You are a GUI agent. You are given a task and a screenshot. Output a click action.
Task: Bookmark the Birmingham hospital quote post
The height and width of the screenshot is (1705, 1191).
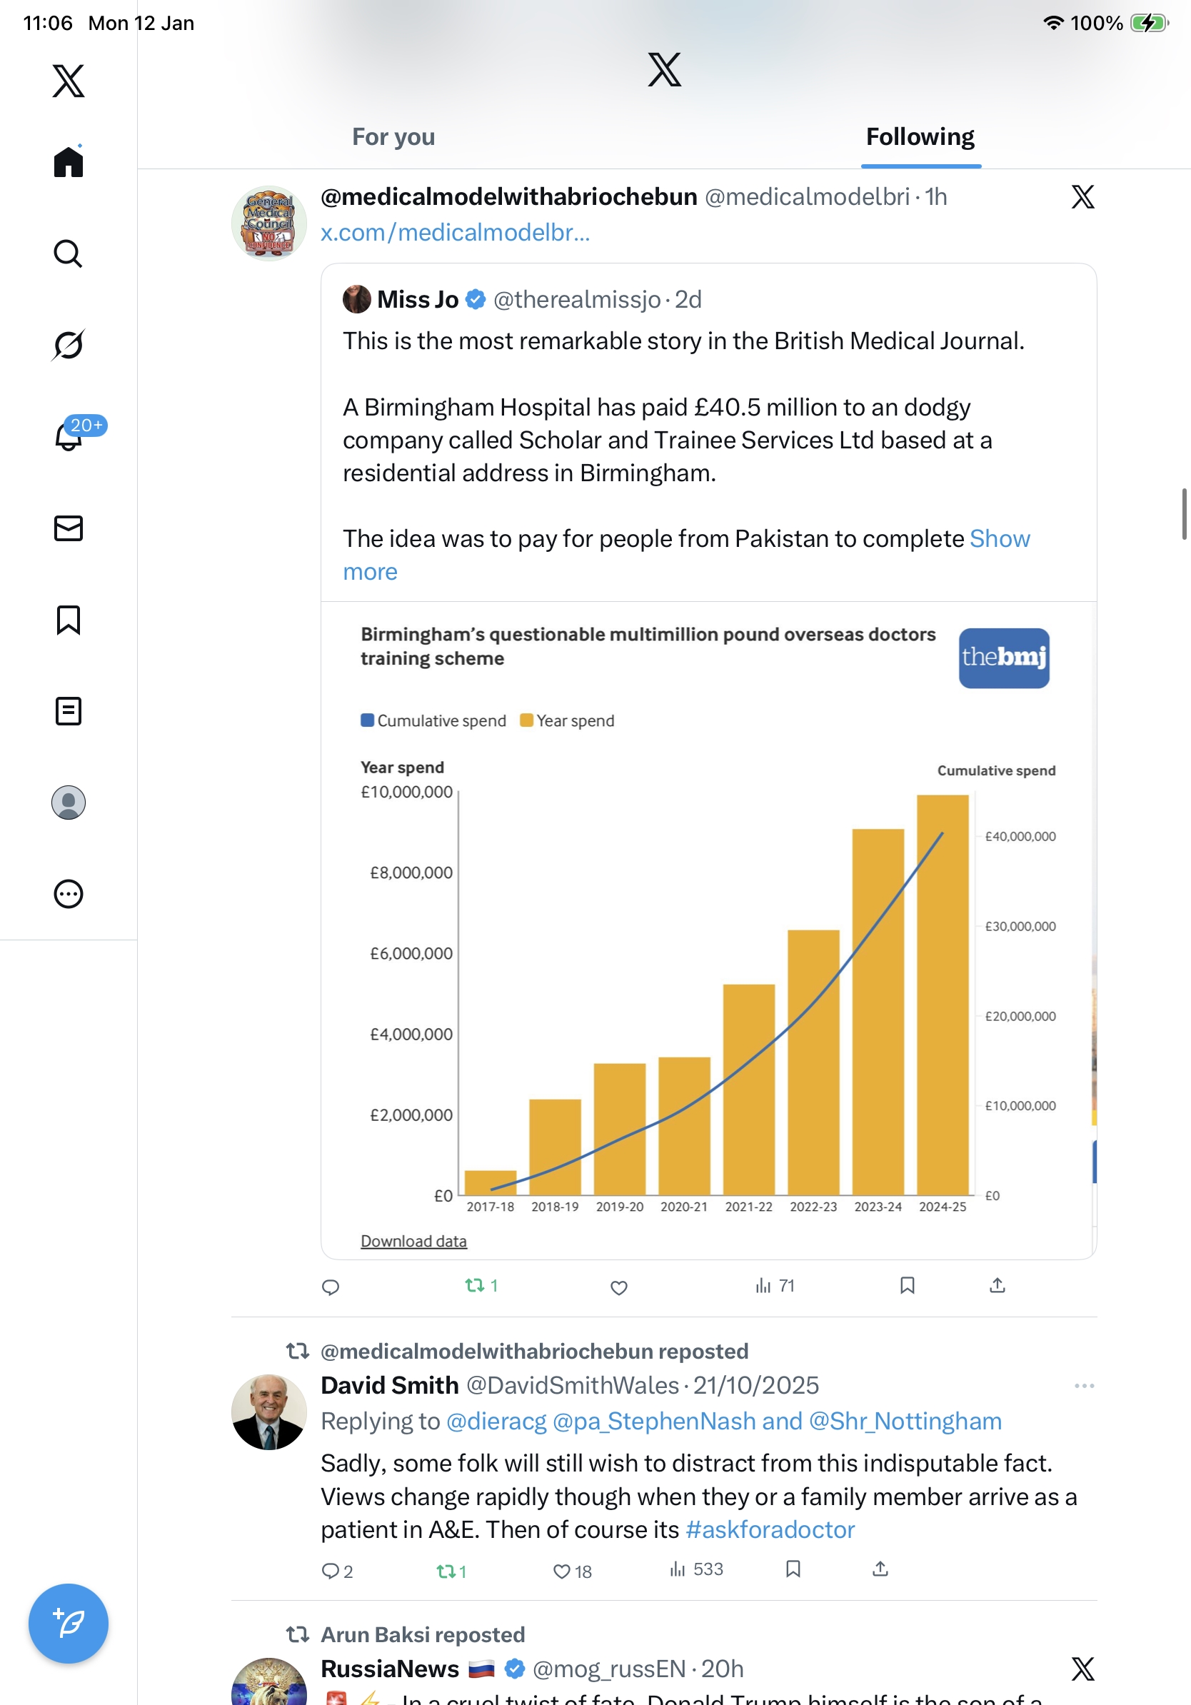[907, 1285]
